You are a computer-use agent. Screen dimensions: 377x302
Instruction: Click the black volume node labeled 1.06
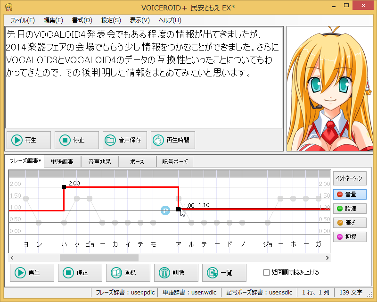pos(179,210)
